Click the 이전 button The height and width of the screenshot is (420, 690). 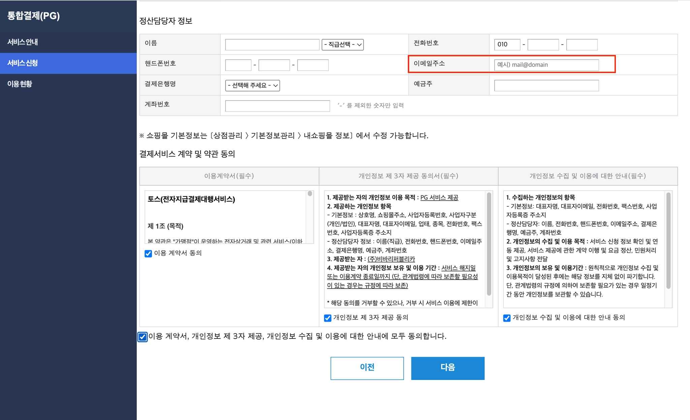click(367, 368)
